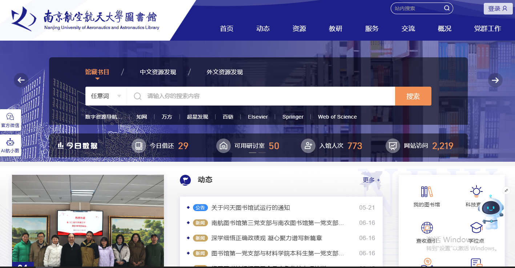Open news 深学细悟正确政绩观 凝心聚力谱写新篇章
The width and height of the screenshot is (515, 268).
pos(267,238)
